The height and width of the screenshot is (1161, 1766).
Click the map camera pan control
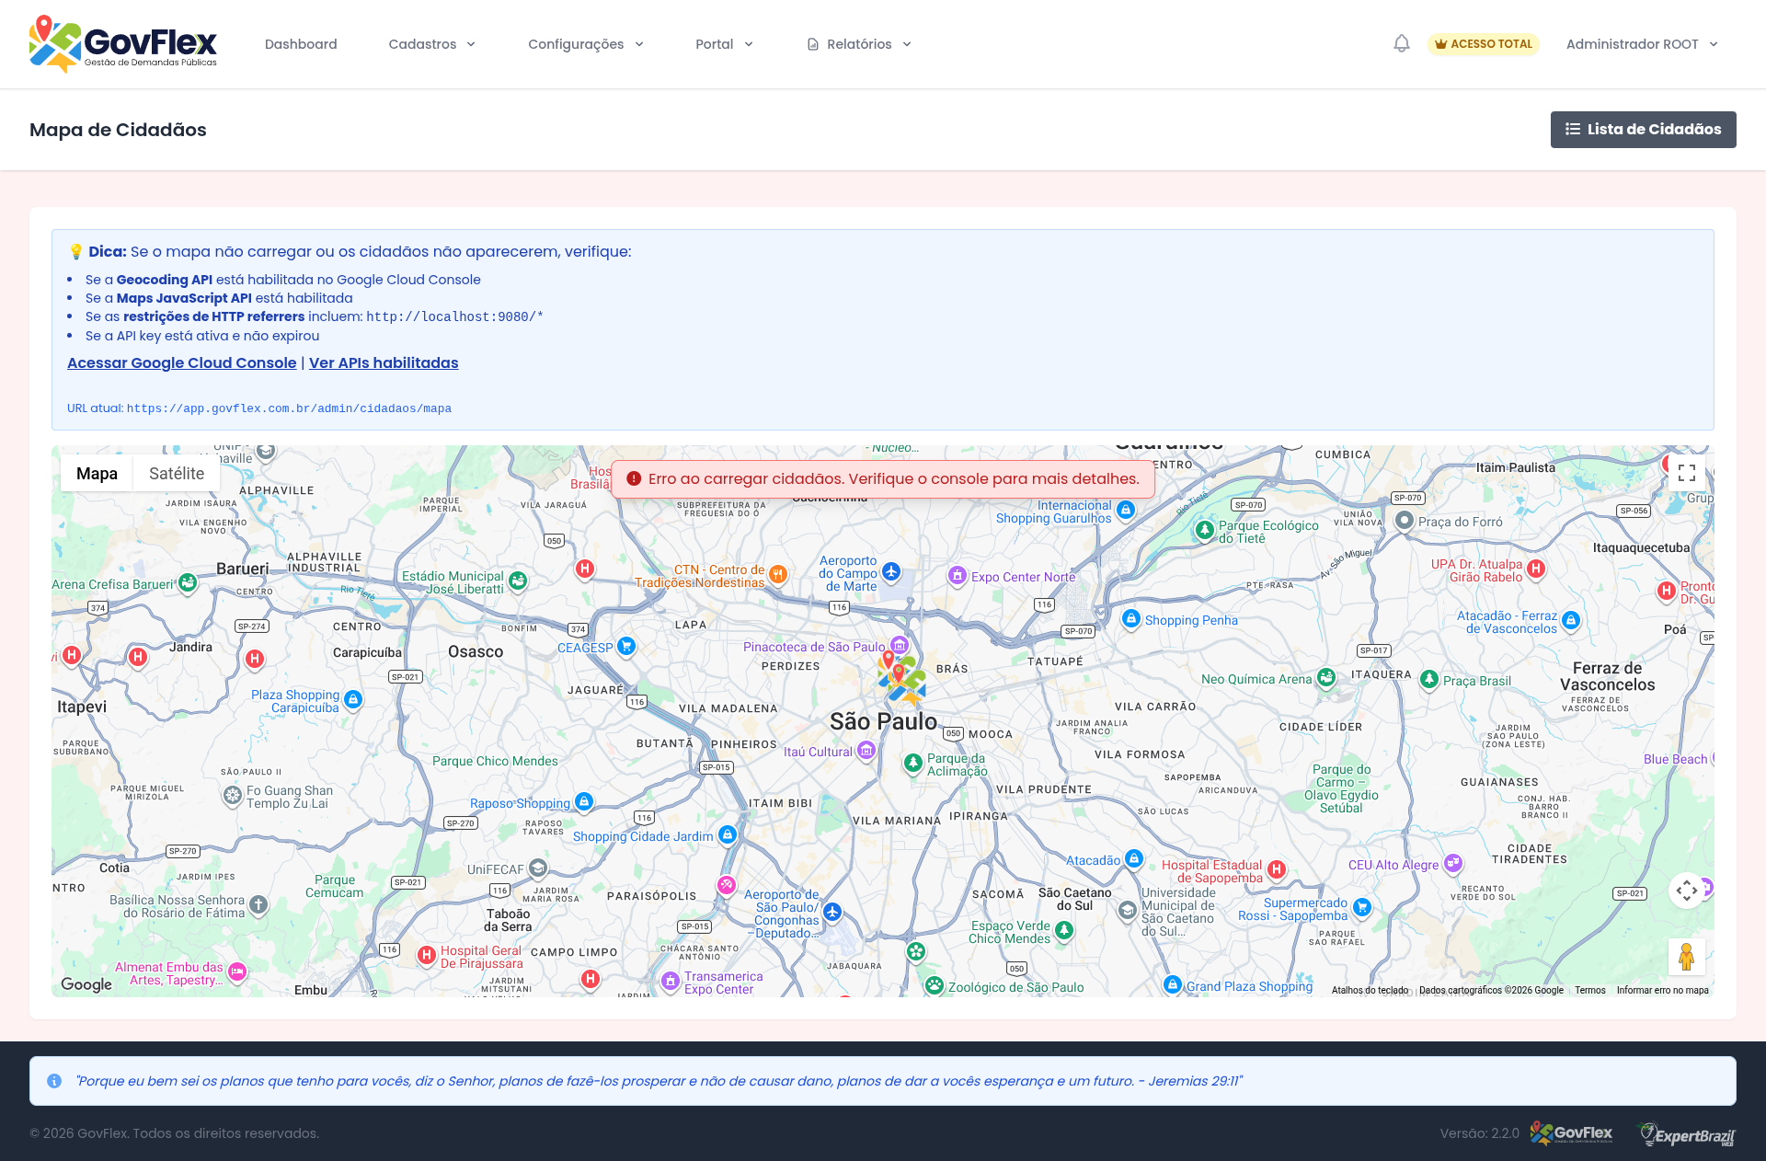coord(1686,890)
